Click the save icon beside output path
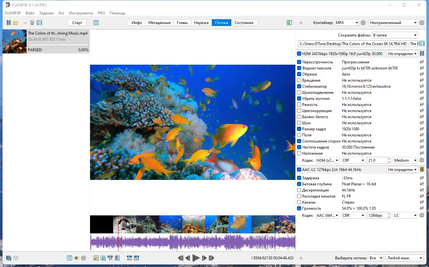Viewport: 429px width, 267px height. click(422, 44)
